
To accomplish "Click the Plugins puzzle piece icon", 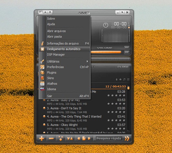I will coord(42,73).
